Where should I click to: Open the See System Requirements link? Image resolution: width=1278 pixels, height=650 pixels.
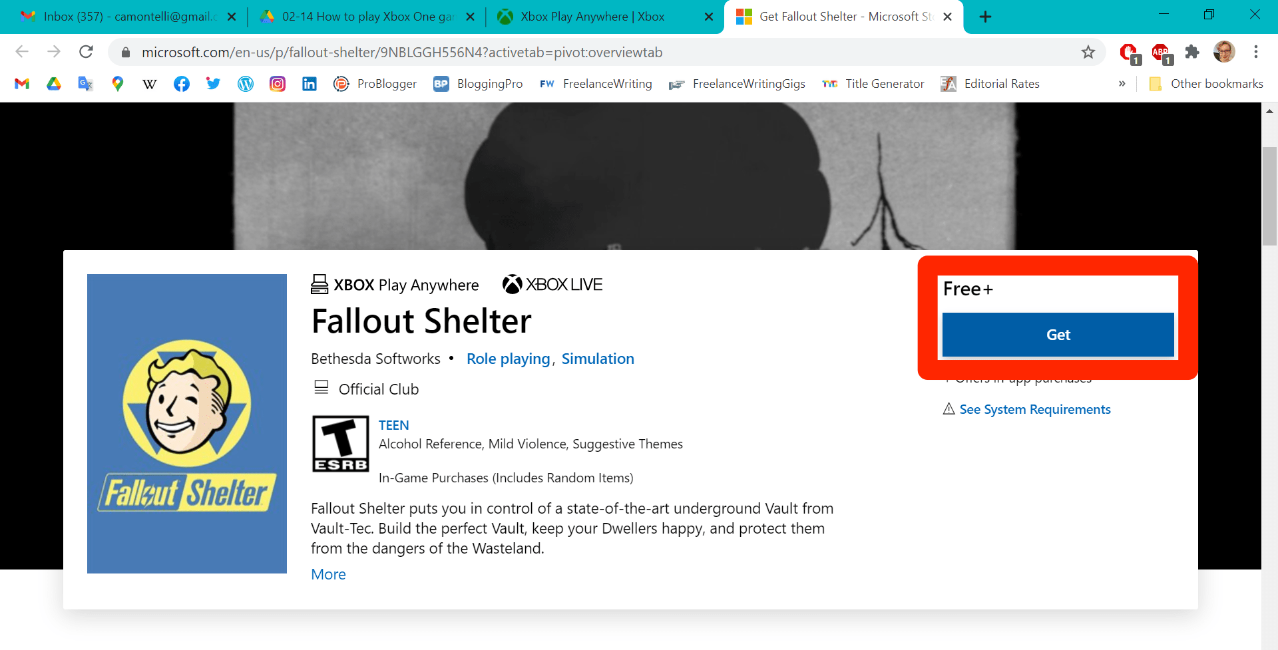1035,409
